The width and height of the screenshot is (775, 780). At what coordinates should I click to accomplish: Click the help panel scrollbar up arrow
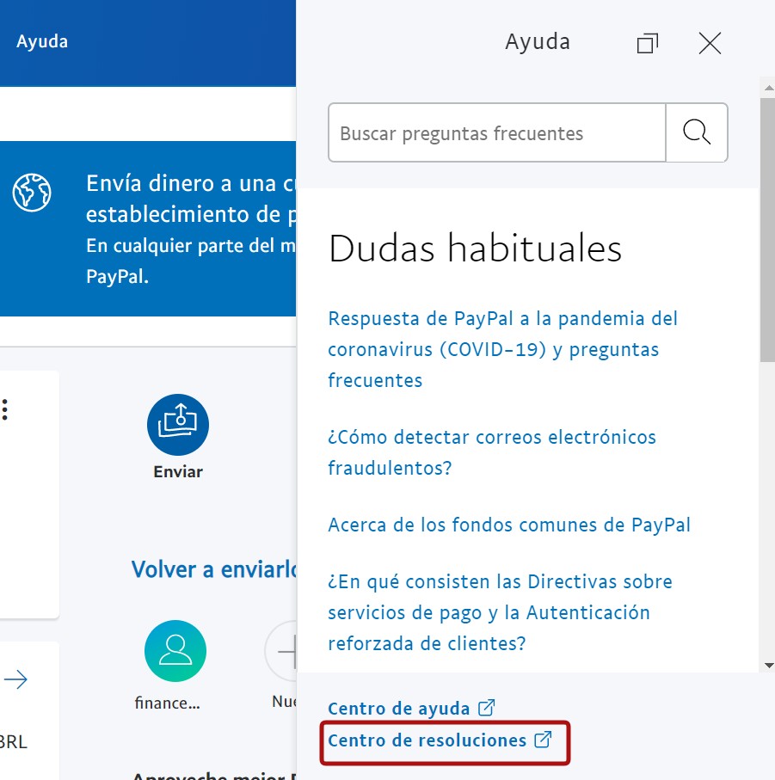click(x=769, y=88)
